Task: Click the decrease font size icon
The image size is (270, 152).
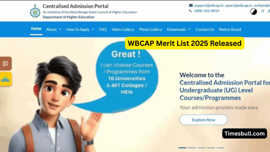Action: pyautogui.click(x=263, y=11)
